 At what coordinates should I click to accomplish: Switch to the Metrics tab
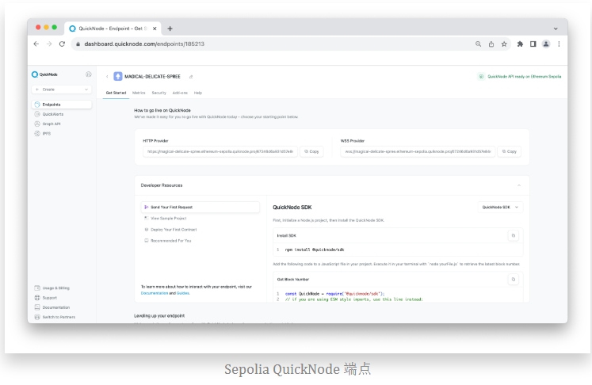[x=139, y=93]
